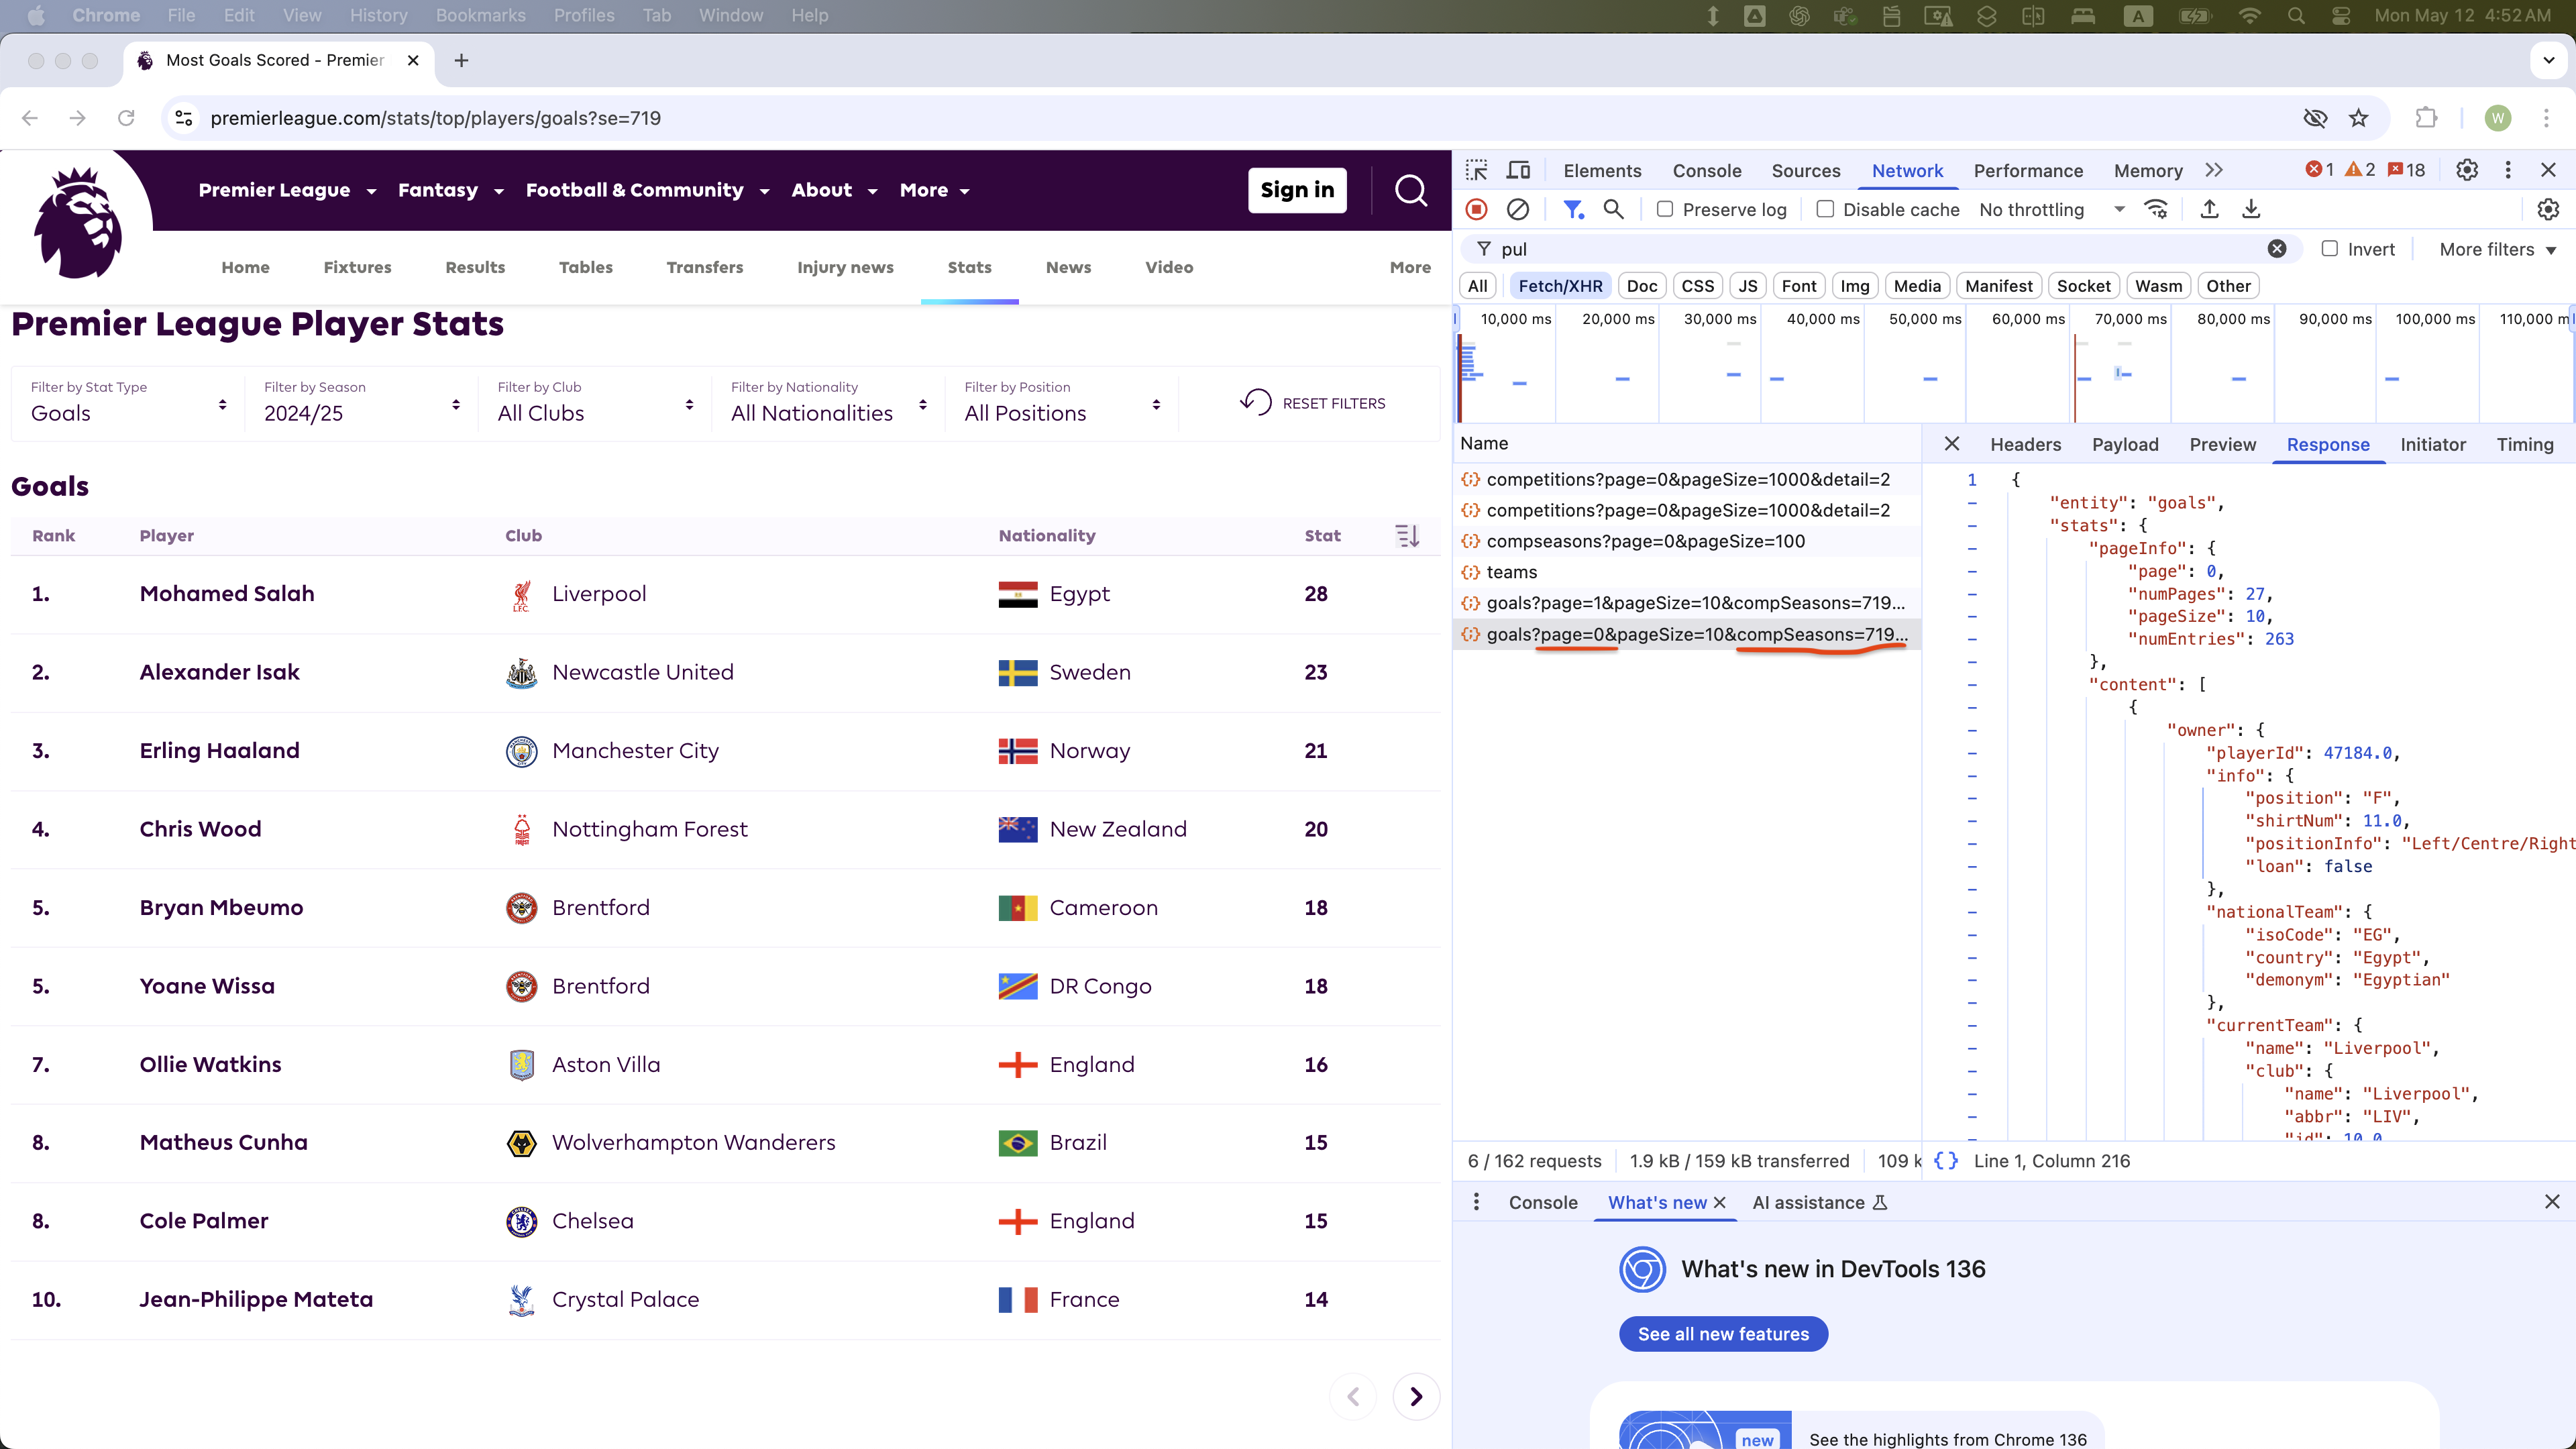
Task: Click the site search magnifier icon
Action: click(1410, 190)
